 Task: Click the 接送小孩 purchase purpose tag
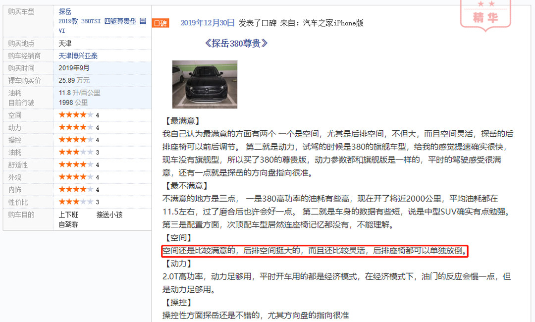[109, 215]
